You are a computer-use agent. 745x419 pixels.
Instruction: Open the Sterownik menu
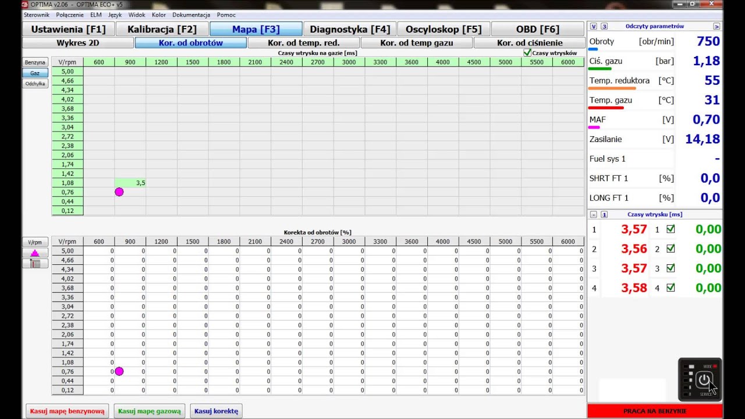tap(36, 15)
